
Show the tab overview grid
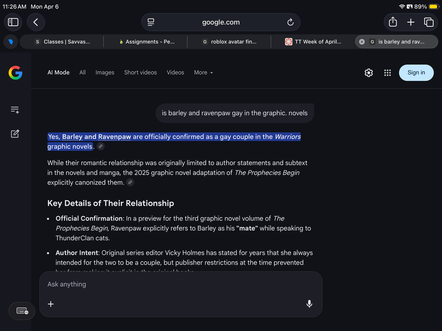point(429,22)
